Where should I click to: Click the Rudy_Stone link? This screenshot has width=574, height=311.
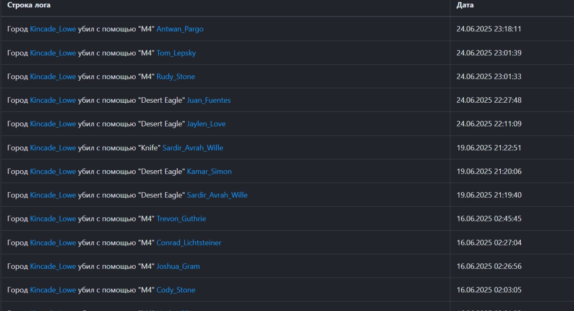pos(175,76)
